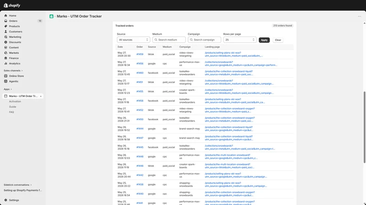Click the Finance icon in sidebar
This screenshot has height=205, width=366.
point(5,58)
